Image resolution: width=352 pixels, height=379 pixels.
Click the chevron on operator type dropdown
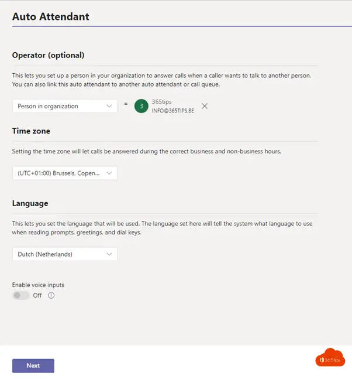click(109, 106)
